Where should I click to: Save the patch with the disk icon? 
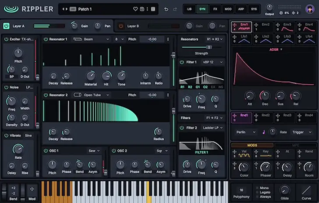[142, 9]
